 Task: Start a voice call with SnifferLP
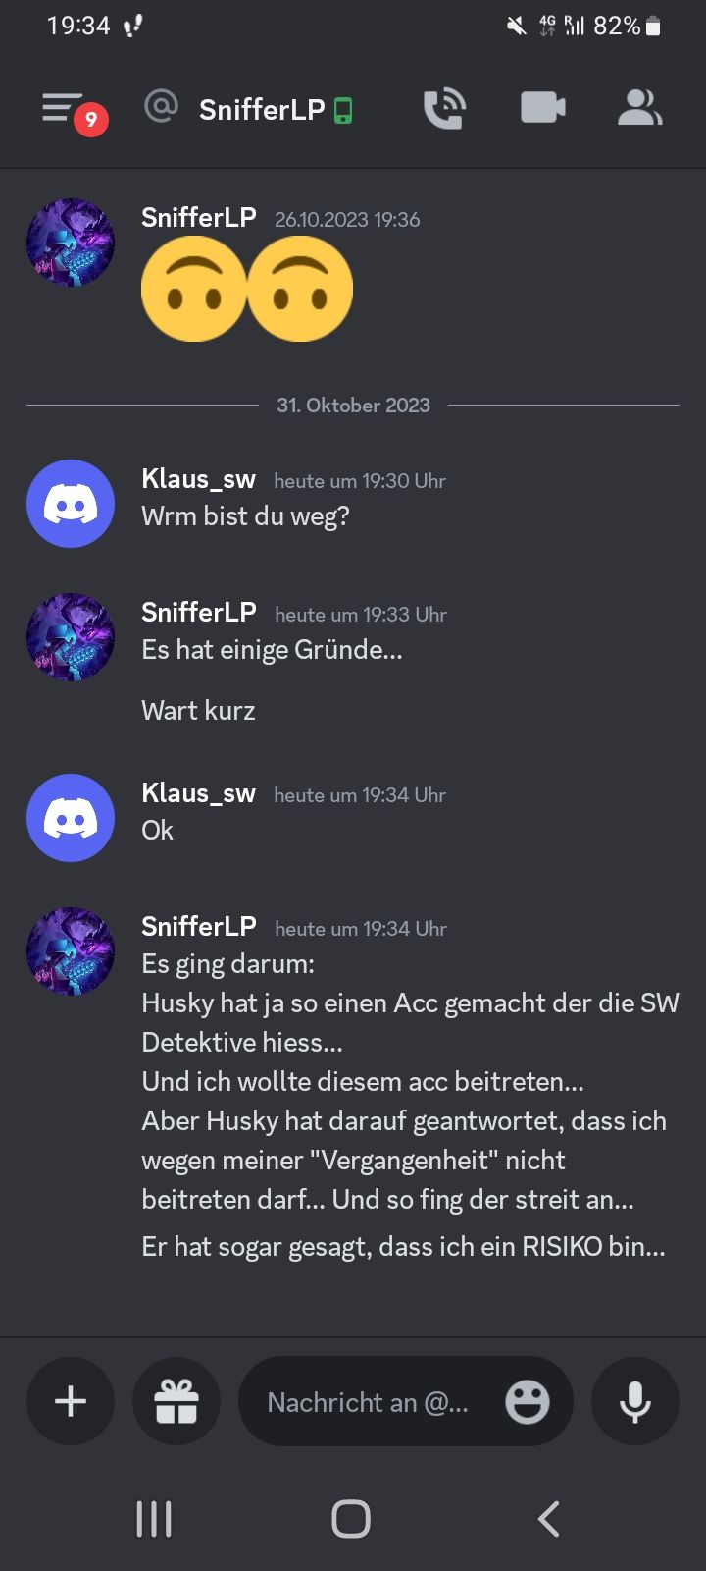click(x=444, y=108)
